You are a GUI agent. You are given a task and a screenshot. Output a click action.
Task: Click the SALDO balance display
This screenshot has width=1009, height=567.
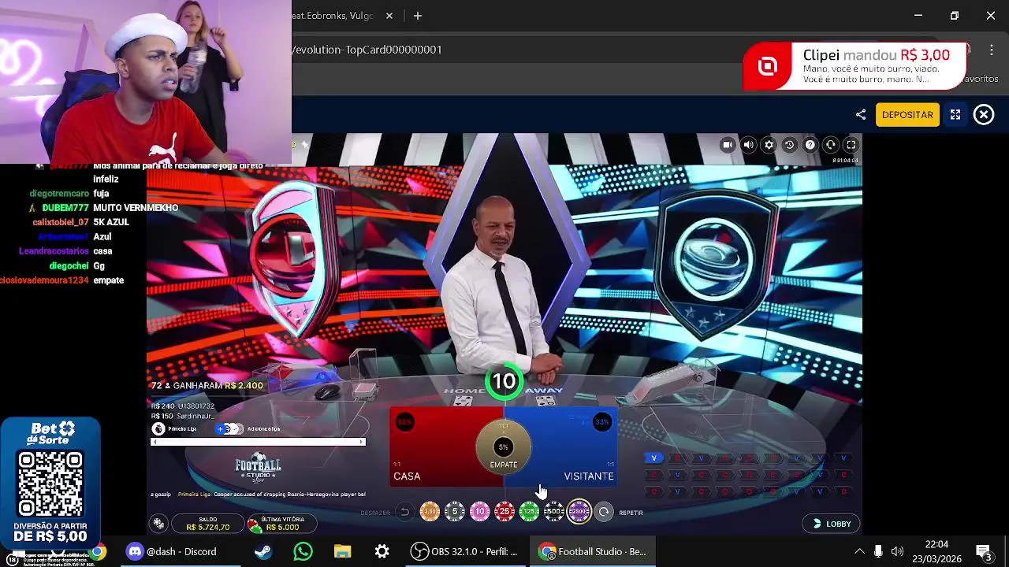[208, 524]
